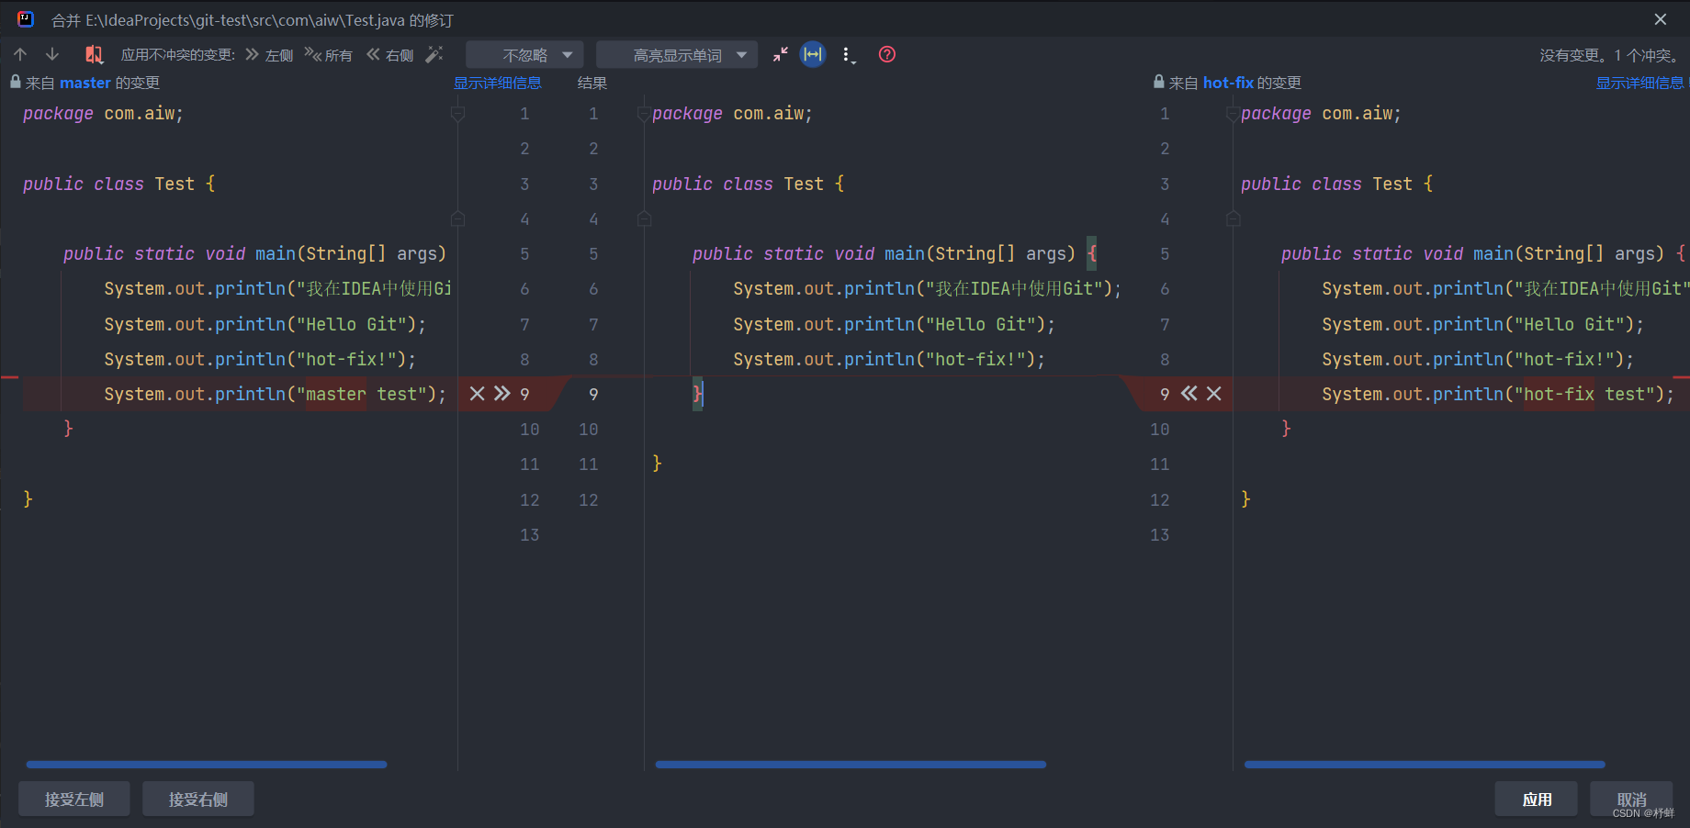Click "master test" println line in left pane

point(275,394)
